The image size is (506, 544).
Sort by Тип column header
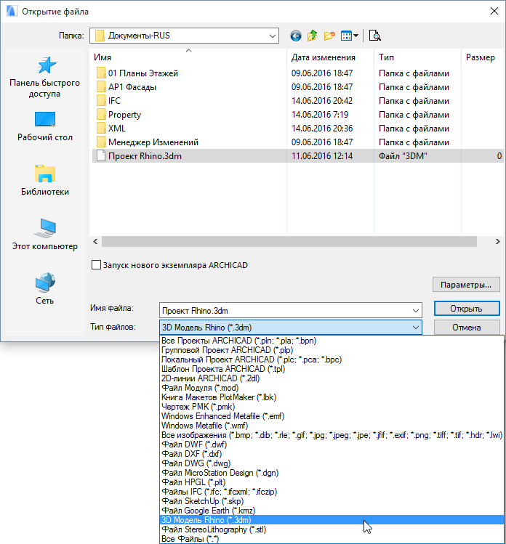pos(417,57)
